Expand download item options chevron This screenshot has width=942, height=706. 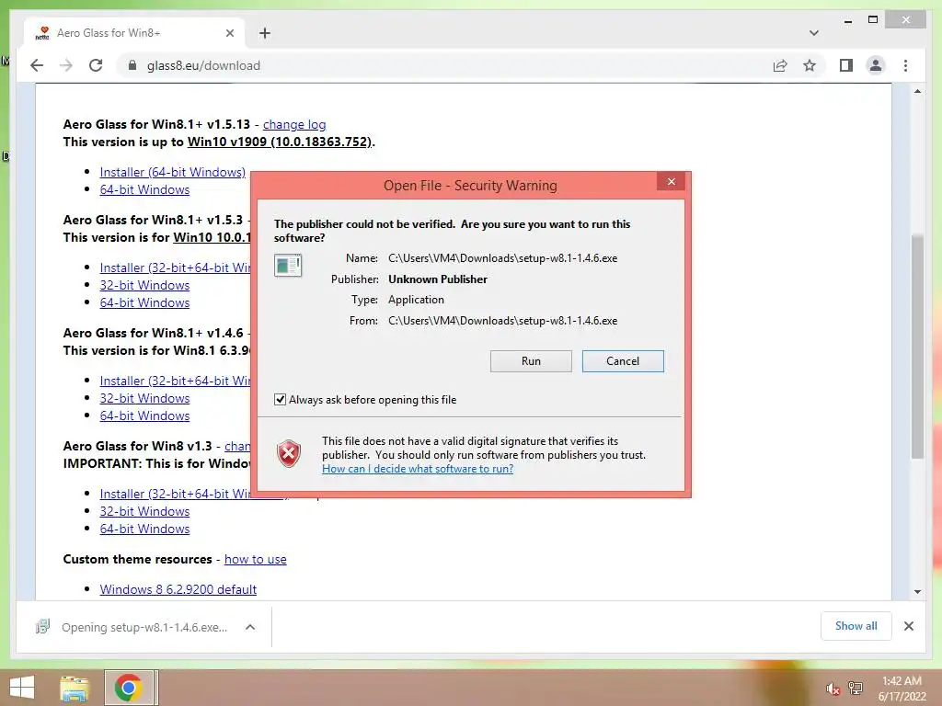(250, 627)
